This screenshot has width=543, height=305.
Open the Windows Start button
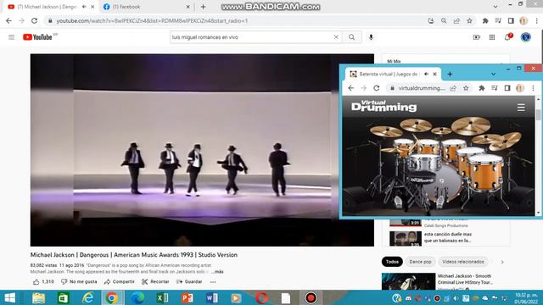[x=9, y=297]
